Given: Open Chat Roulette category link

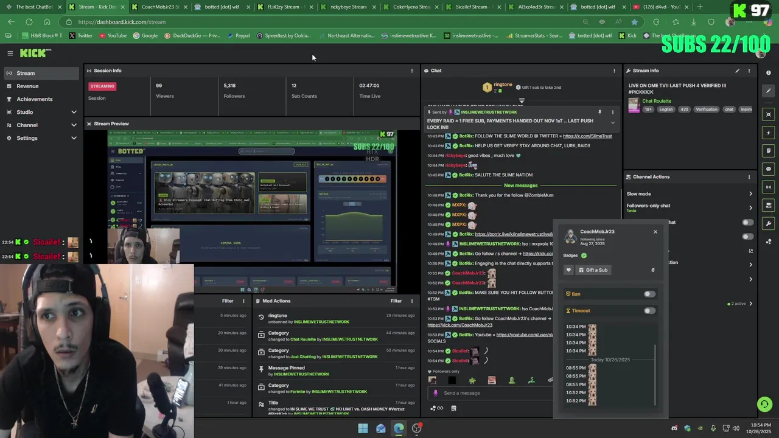Looking at the screenshot, I should click(x=657, y=101).
